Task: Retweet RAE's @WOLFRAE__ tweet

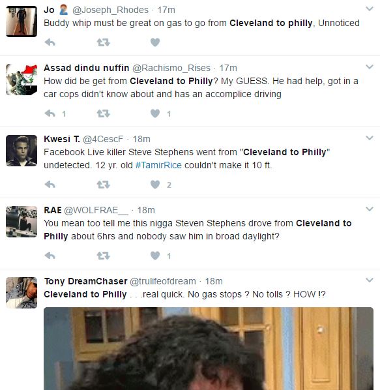Action: tap(103, 256)
